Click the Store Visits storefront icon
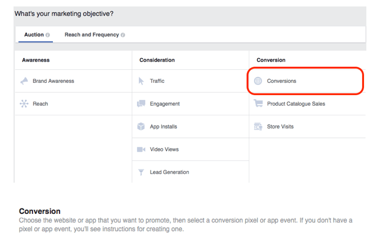This screenshot has width=384, height=242. pyautogui.click(x=258, y=127)
